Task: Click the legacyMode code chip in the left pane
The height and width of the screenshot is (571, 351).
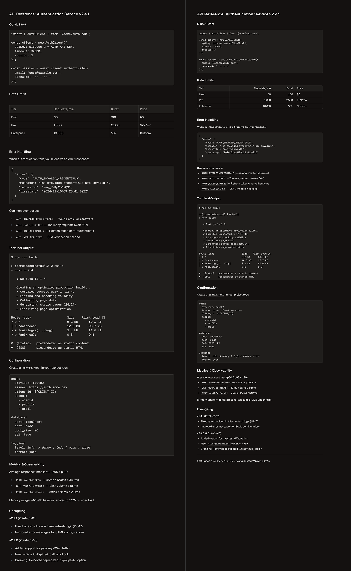Action: 68,560
